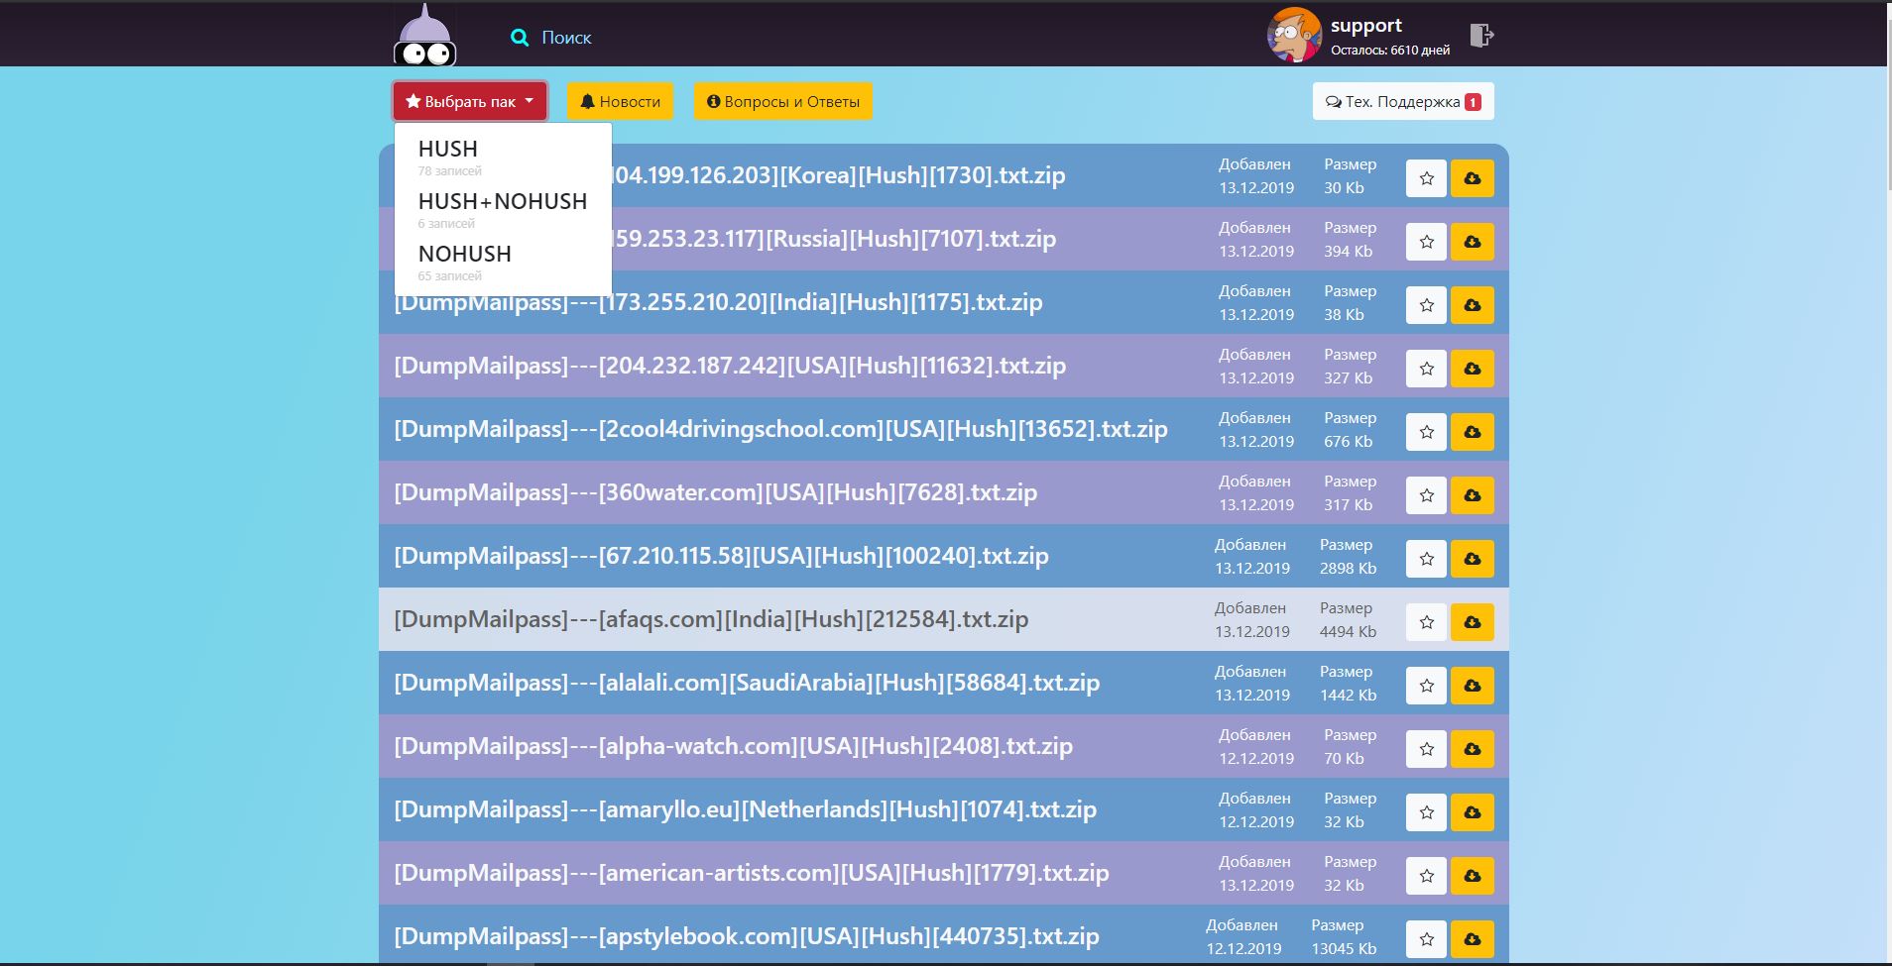The image size is (1892, 966).
Task: Select the [amaryllo.eu][Netherlands] file name
Action: point(745,809)
